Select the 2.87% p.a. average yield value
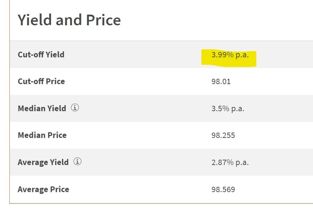Viewport: 313px width, 211px height. click(230, 163)
